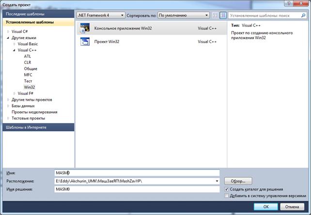
Task: Expand the Visual C# tree node
Action: pos(8,31)
